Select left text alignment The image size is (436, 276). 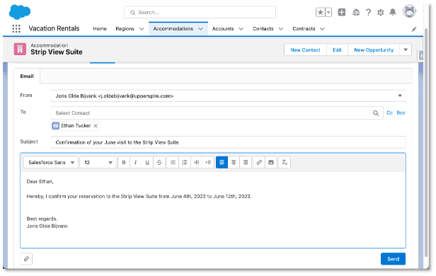click(x=222, y=162)
